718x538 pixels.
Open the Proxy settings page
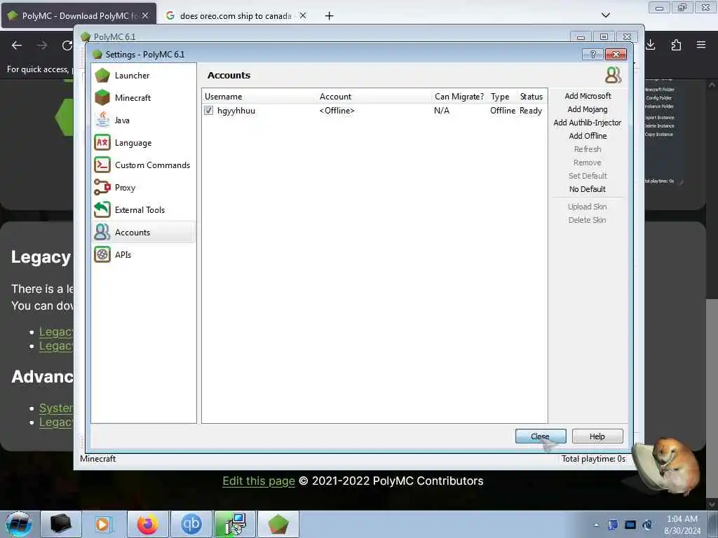click(143, 188)
